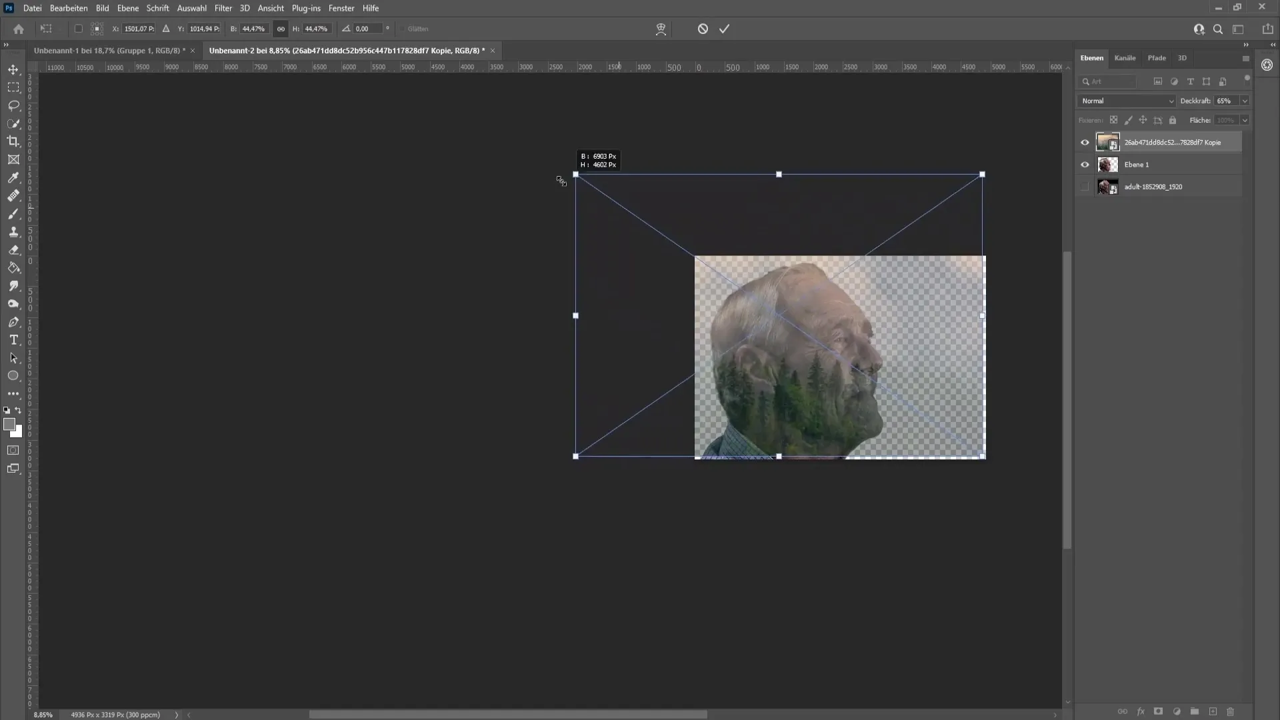Select the Lasso tool

coord(13,105)
